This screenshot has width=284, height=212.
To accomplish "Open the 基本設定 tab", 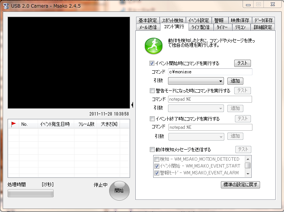I will coord(148,20).
